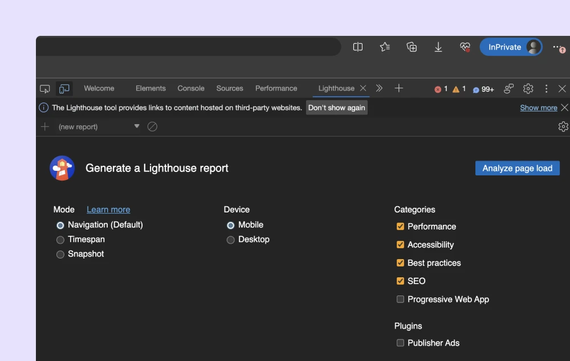Open the Learn more link beside Mode

108,210
